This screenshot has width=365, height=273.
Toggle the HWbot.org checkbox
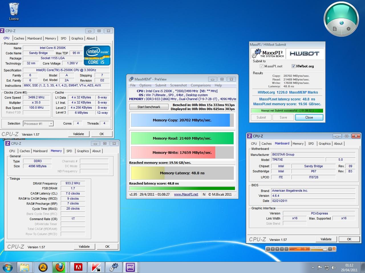tap(293, 66)
